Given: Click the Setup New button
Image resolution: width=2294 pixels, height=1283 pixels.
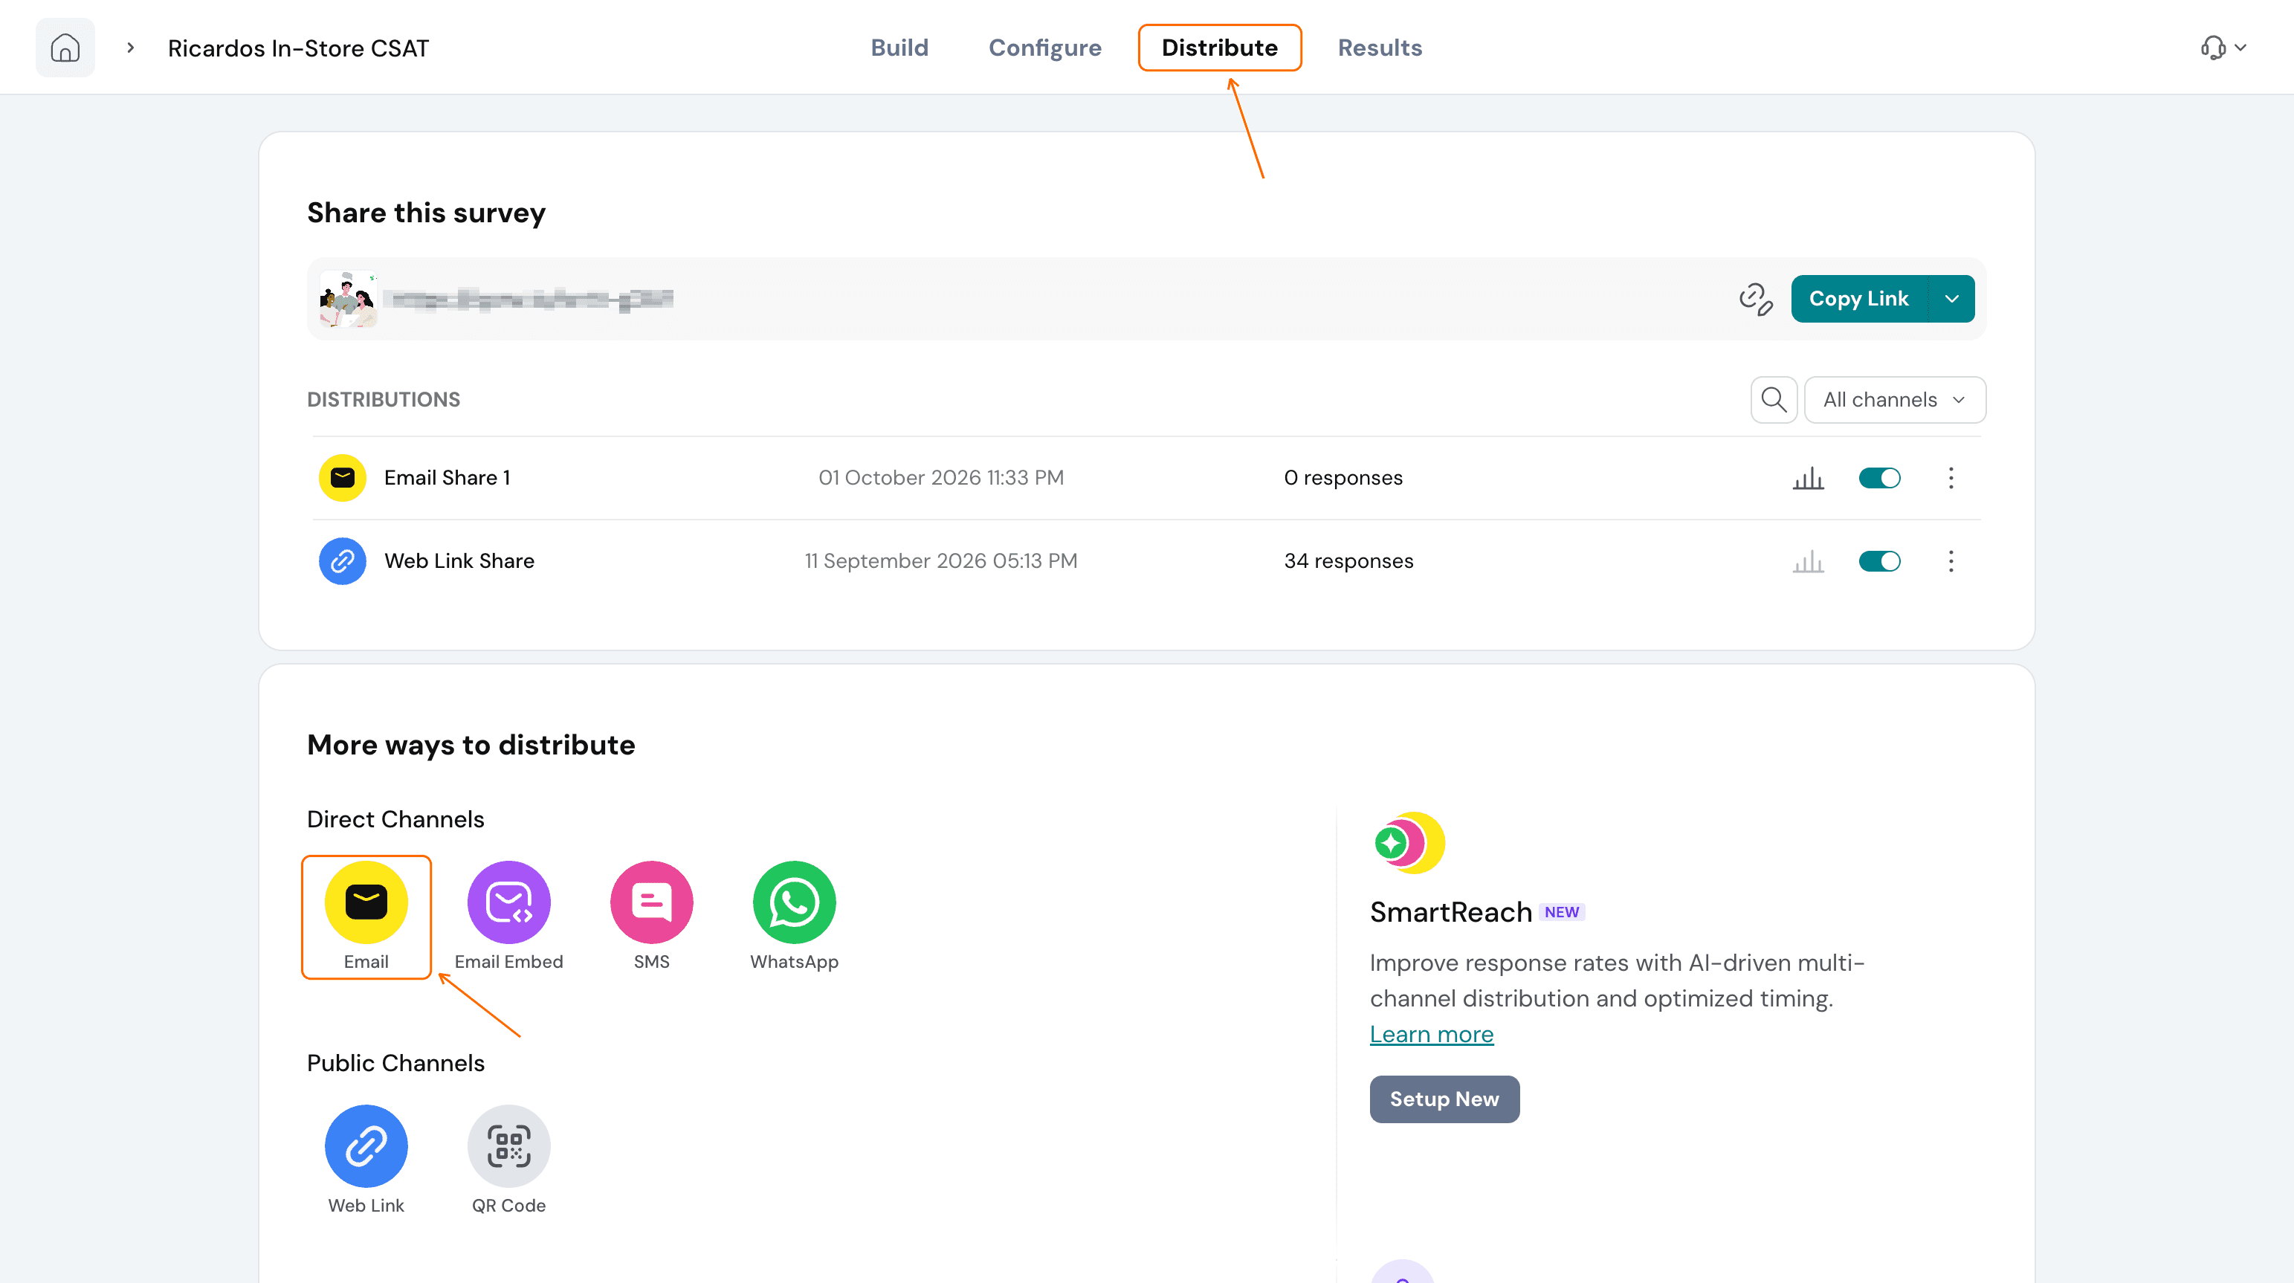Looking at the screenshot, I should pyautogui.click(x=1444, y=1099).
